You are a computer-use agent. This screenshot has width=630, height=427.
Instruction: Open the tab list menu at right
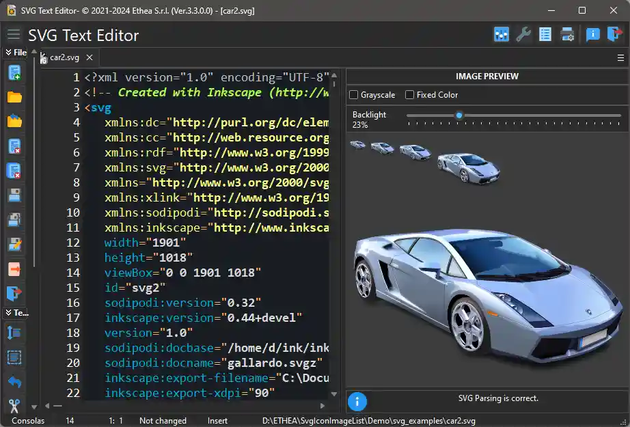(x=620, y=58)
